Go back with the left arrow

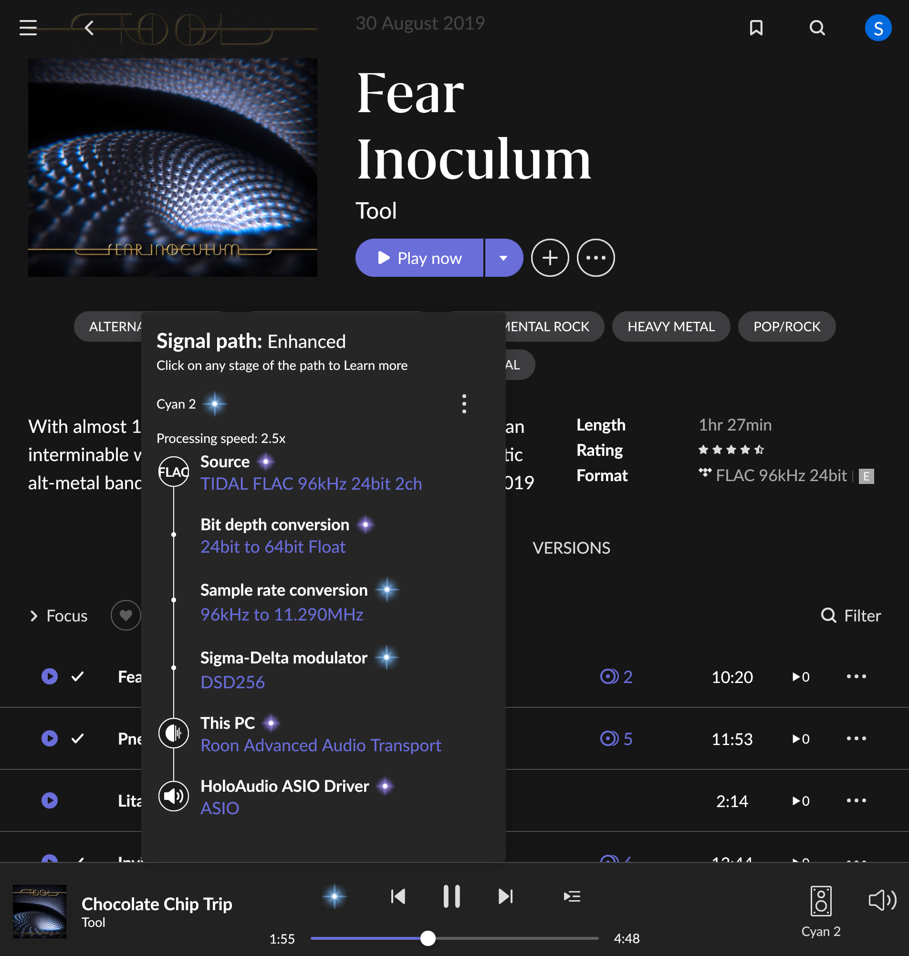(89, 28)
